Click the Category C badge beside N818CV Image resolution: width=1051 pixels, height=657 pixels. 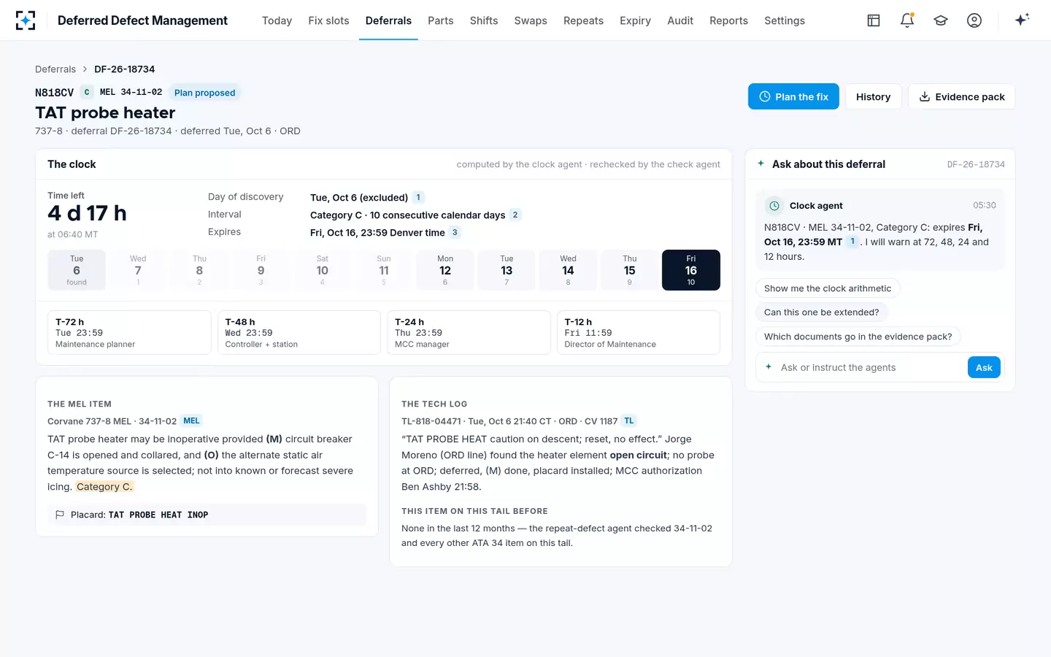pos(87,92)
